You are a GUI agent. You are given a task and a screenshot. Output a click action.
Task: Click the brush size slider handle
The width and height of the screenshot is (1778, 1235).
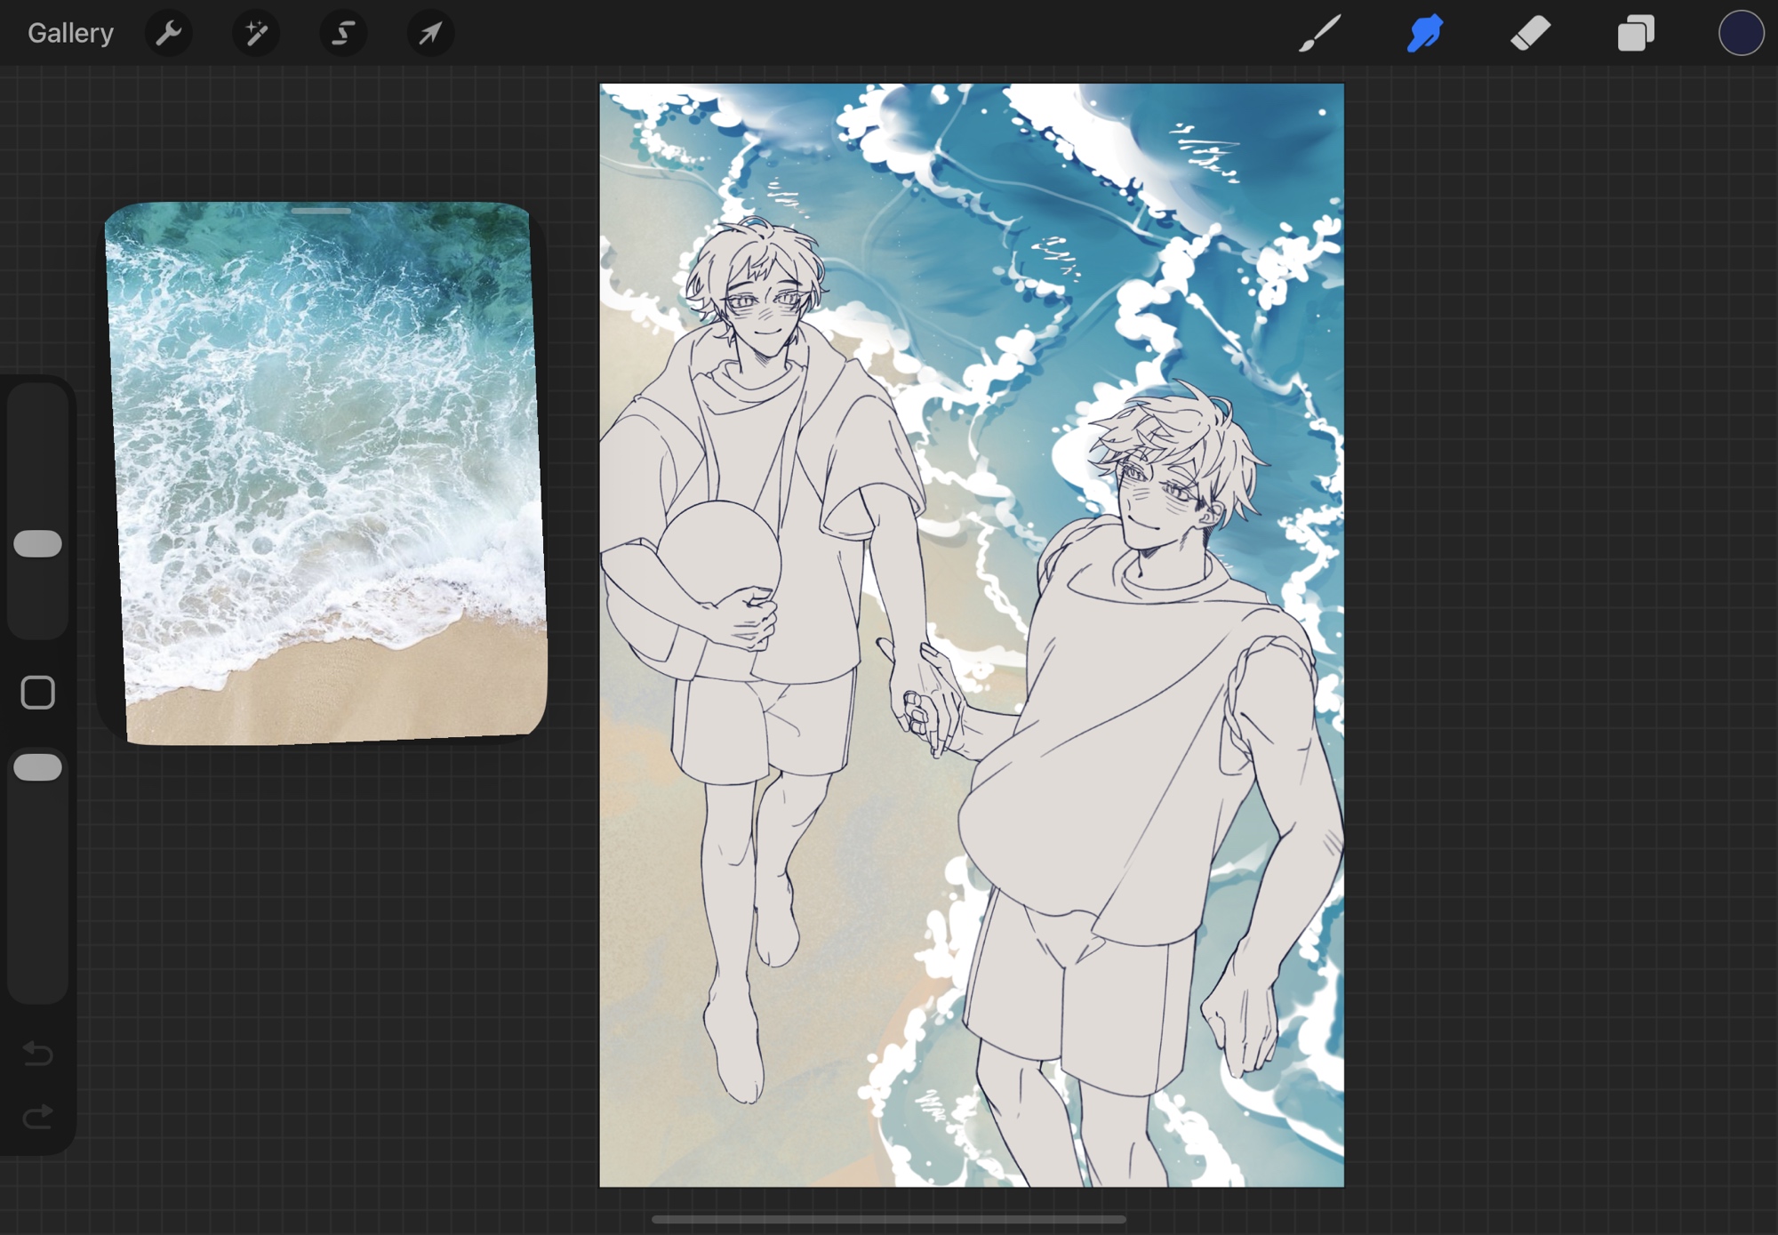37,543
